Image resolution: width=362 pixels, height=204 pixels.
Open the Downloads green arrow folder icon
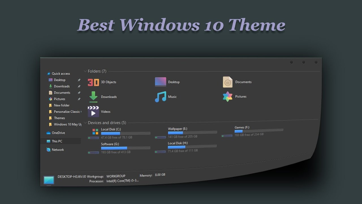(x=93, y=97)
